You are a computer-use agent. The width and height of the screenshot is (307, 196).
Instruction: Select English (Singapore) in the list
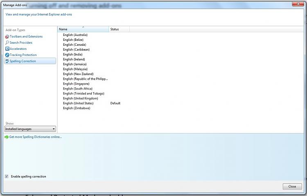pos(76,84)
